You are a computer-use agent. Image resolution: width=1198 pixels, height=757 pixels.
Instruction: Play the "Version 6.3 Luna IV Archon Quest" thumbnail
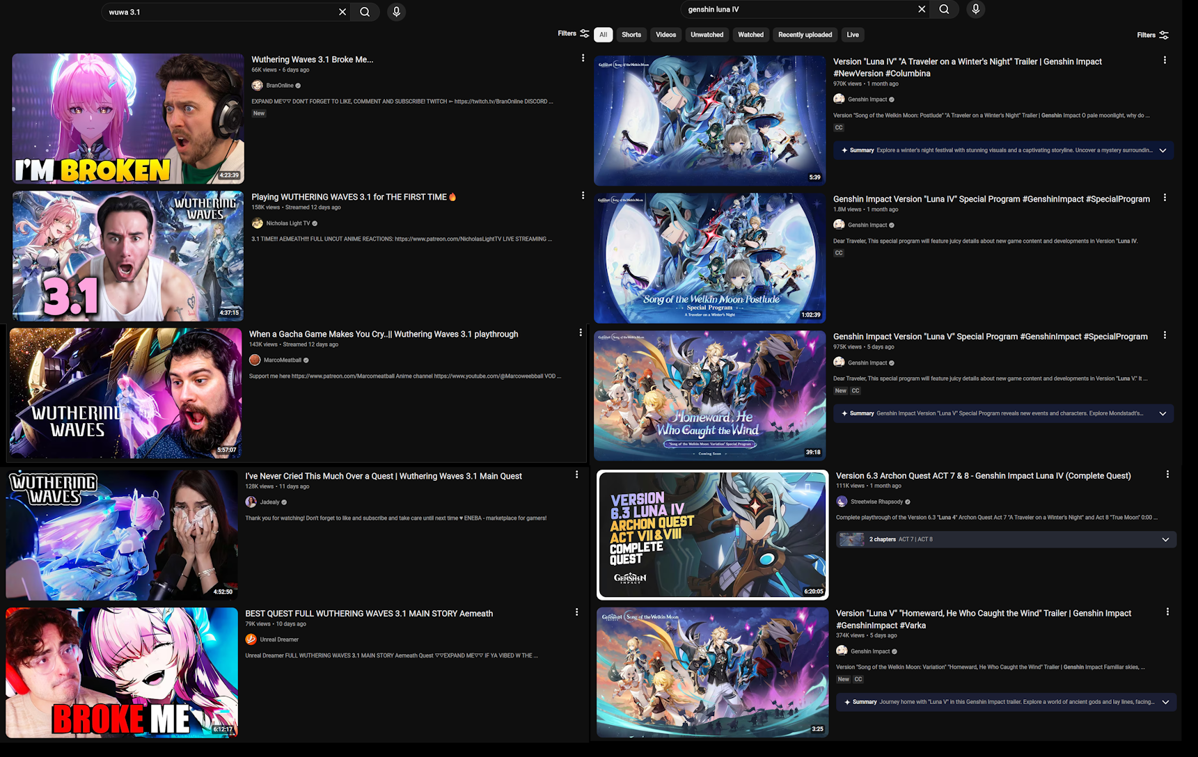click(713, 534)
